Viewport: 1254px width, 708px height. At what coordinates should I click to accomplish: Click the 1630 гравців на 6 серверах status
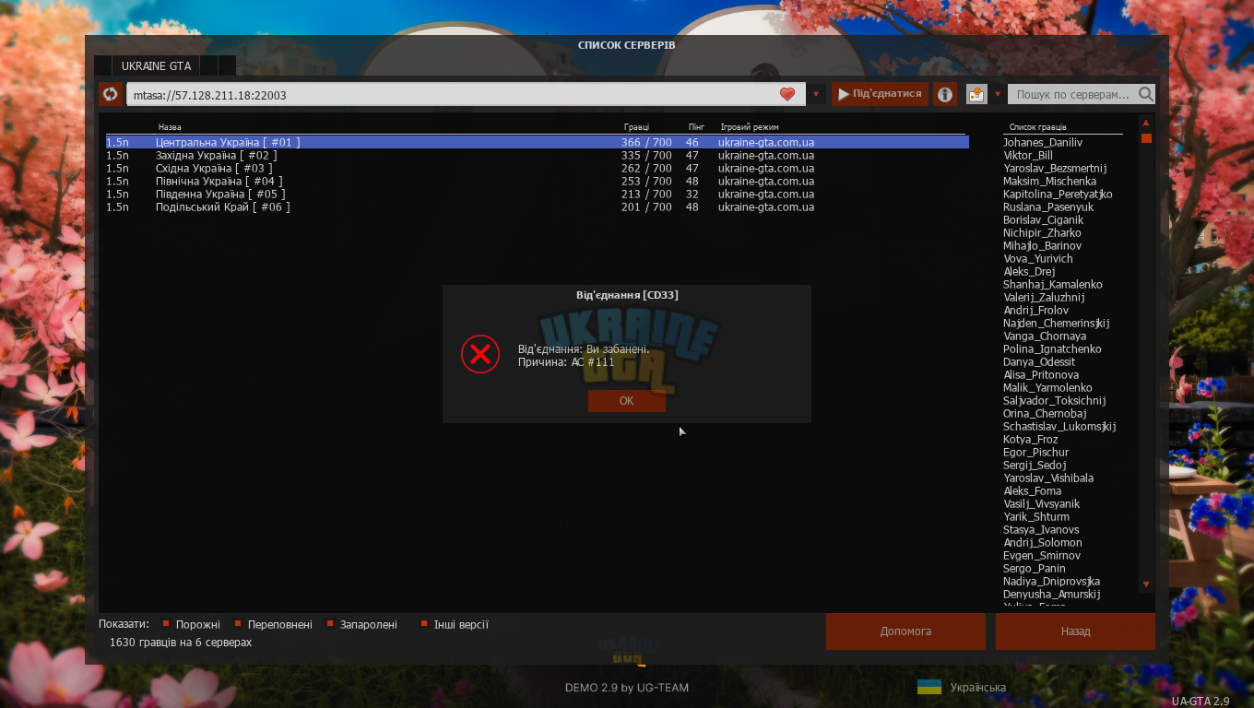pyautogui.click(x=181, y=643)
